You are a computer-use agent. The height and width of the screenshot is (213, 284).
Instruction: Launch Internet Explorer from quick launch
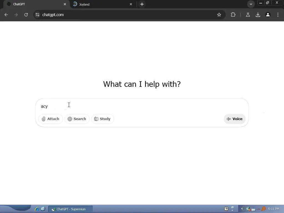[37, 209]
